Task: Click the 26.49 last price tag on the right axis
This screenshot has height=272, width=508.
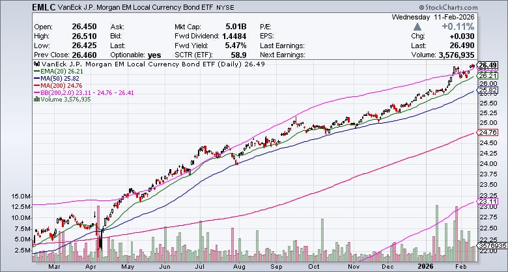Action: [x=488, y=66]
